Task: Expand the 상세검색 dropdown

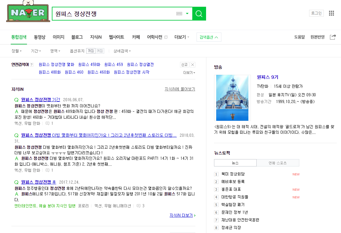Action: tap(122, 51)
